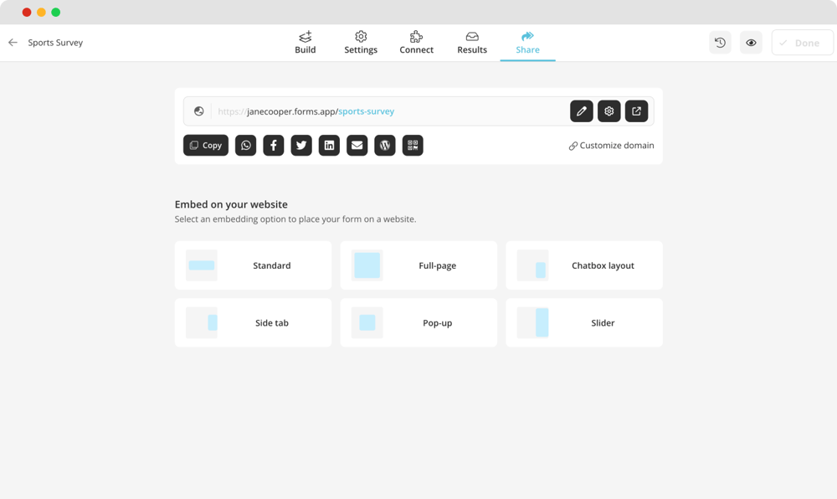Copy the form link
This screenshot has height=499, width=837.
pyautogui.click(x=205, y=145)
